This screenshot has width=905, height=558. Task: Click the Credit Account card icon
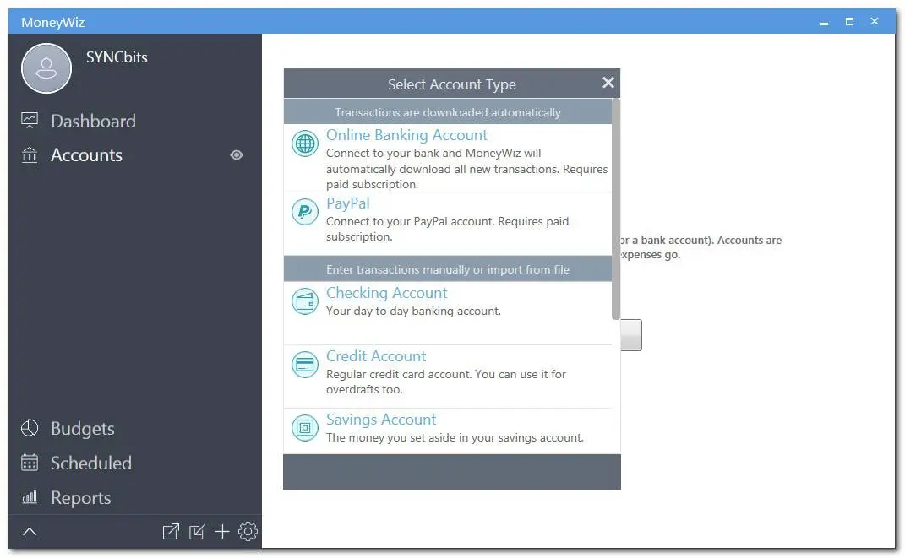[305, 365]
